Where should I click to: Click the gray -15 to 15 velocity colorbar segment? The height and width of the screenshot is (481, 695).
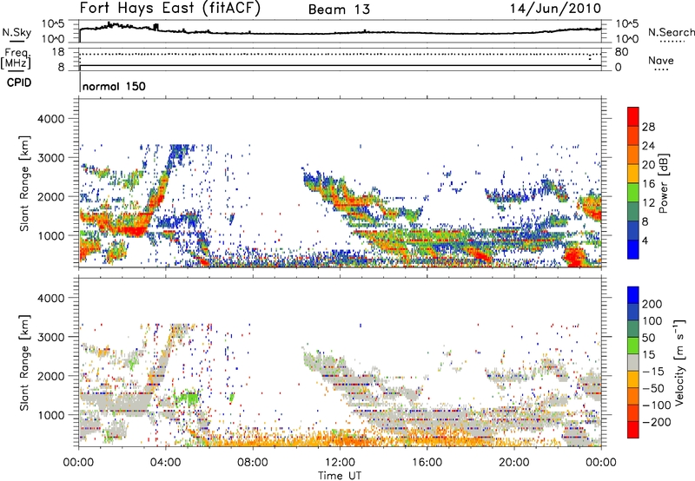click(633, 362)
